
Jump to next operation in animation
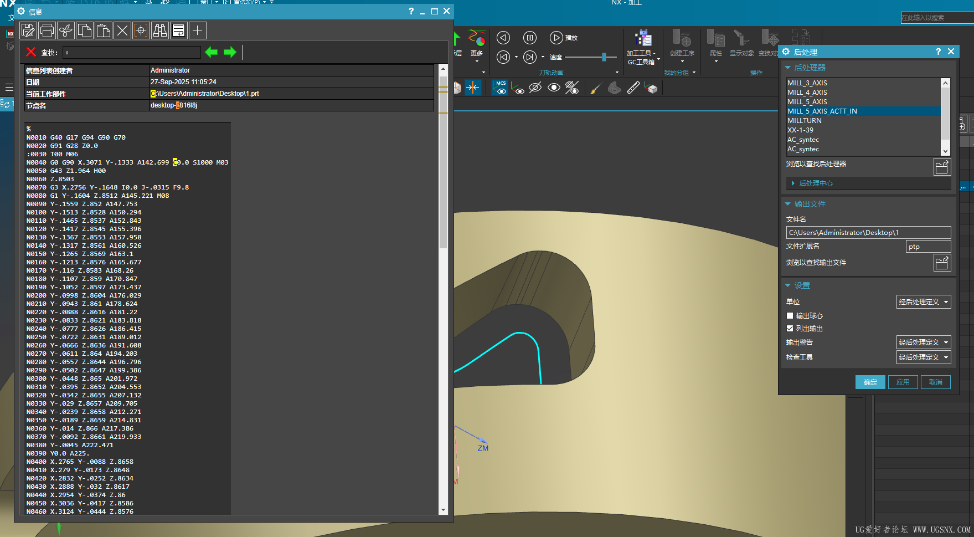[530, 57]
